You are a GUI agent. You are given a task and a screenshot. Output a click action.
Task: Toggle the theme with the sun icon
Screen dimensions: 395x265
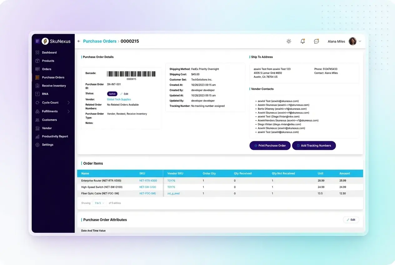(289, 41)
